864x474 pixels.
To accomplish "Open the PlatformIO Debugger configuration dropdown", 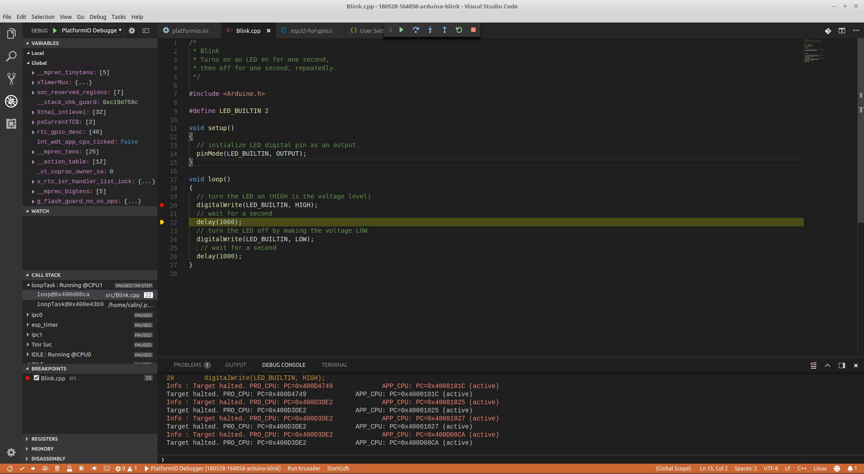I will 92,30.
